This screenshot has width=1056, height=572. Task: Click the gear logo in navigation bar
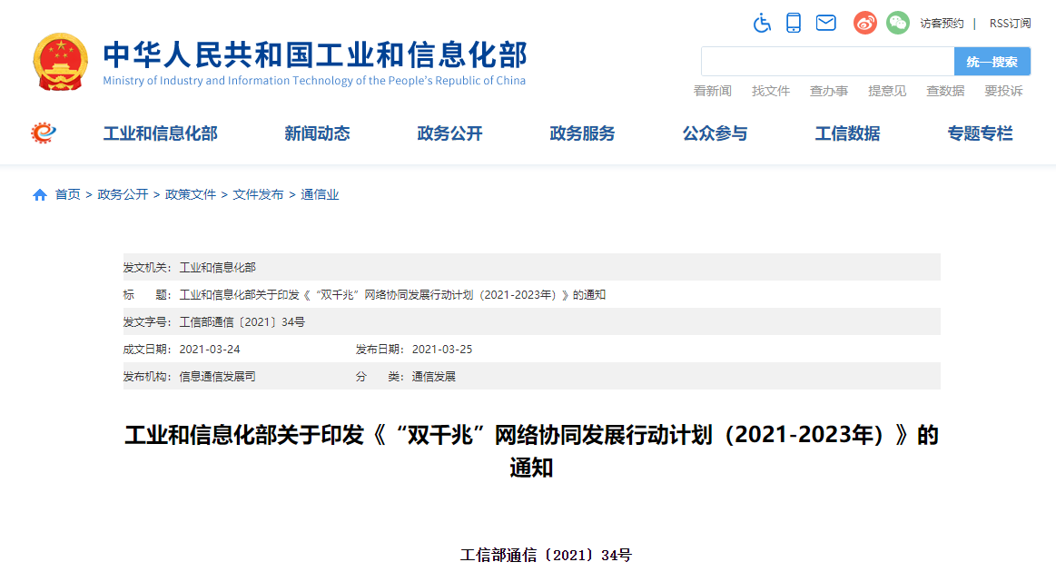[x=44, y=133]
